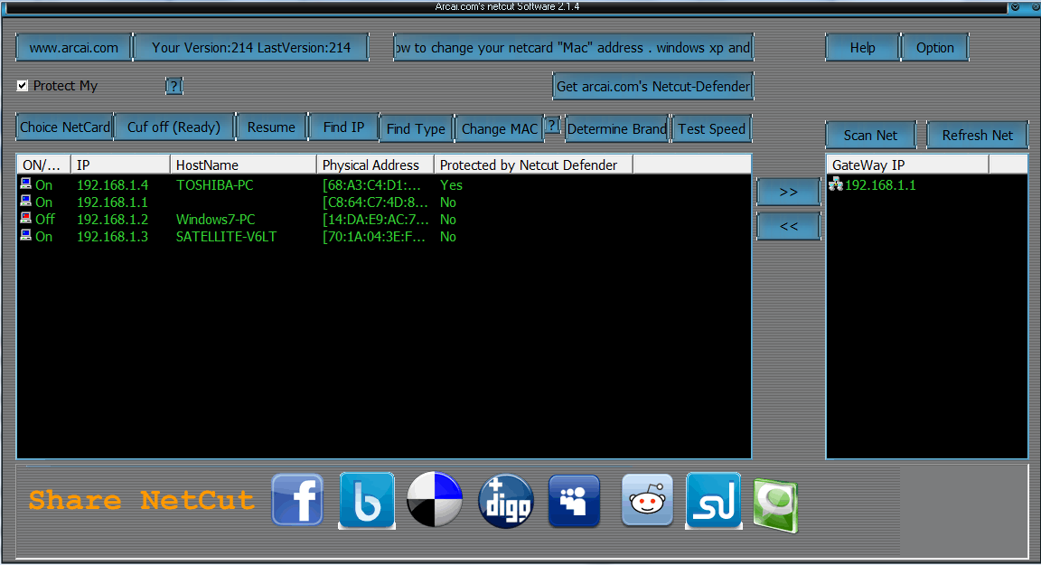Click the title bar dropdown arrow button
This screenshot has width=1041, height=565.
[x=1015, y=6]
